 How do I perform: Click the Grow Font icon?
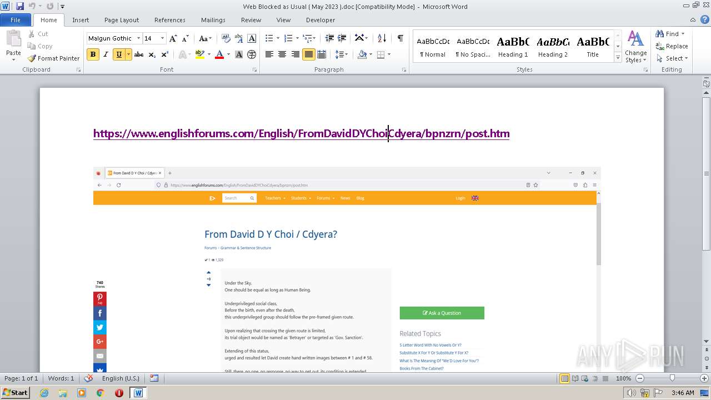point(173,38)
